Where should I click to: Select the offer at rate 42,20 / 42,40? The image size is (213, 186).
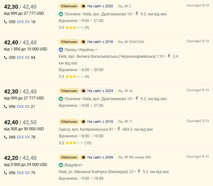20,158
